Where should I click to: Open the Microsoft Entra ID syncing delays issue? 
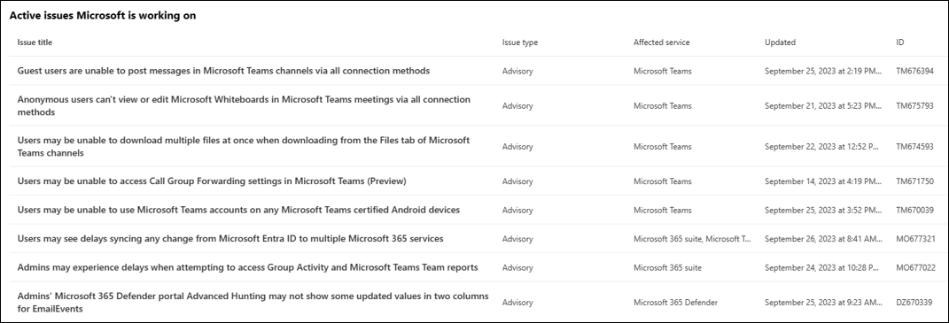point(230,238)
